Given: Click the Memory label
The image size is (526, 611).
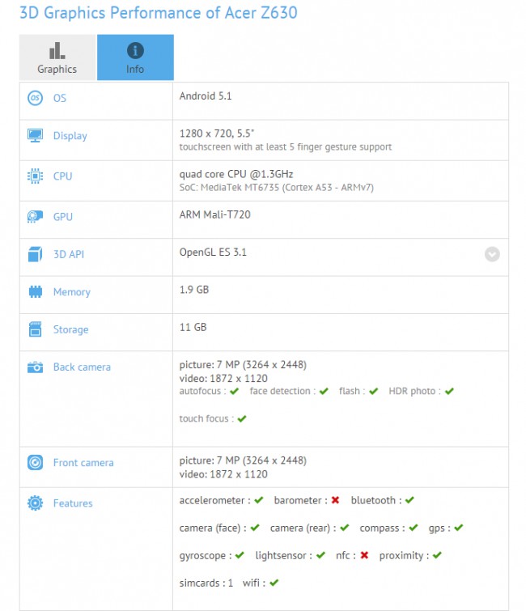Looking at the screenshot, I should pyautogui.click(x=72, y=292).
